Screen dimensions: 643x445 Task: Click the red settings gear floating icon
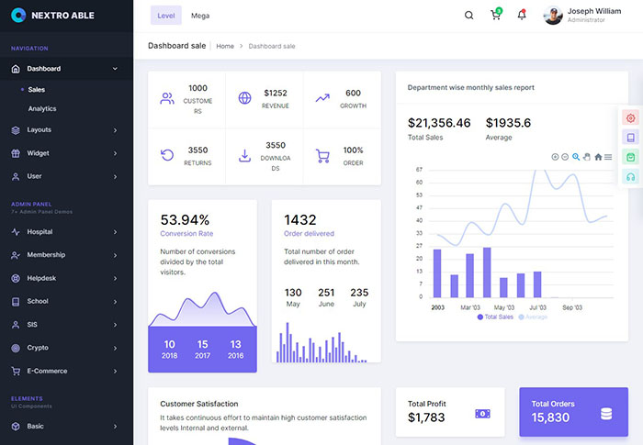pyautogui.click(x=631, y=117)
